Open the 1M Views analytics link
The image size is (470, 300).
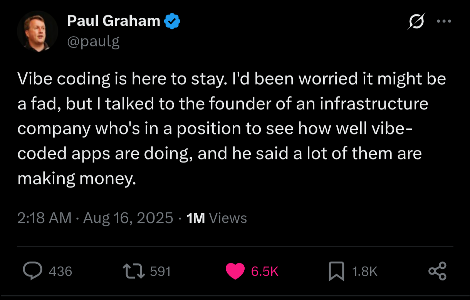pos(217,218)
